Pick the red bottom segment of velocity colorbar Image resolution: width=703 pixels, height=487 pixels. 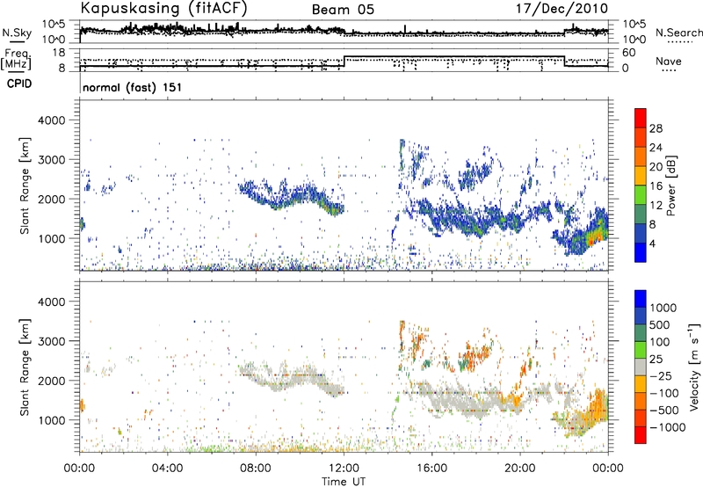click(641, 435)
